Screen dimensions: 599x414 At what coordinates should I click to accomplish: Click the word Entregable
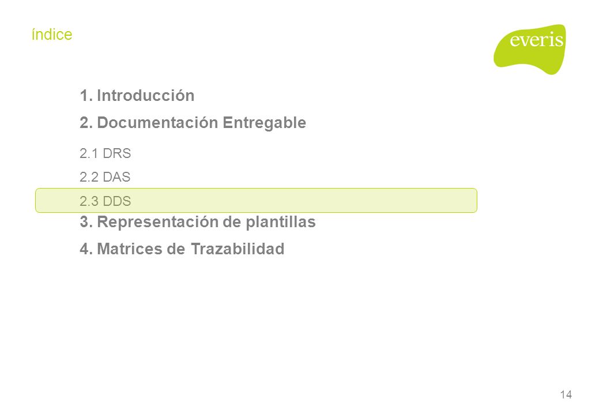(x=265, y=123)
